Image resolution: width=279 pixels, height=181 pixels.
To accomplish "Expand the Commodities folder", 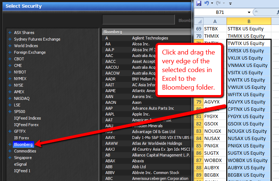I will pos(10,151).
